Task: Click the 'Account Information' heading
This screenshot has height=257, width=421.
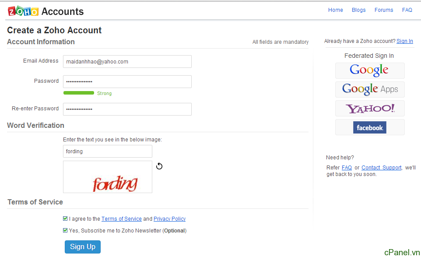Action: 41,42
